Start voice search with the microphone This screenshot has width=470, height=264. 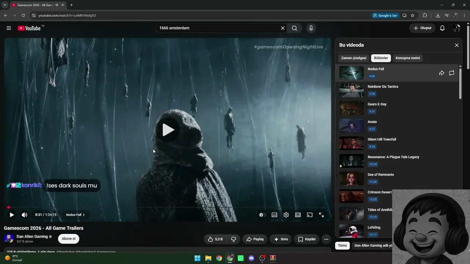(311, 28)
